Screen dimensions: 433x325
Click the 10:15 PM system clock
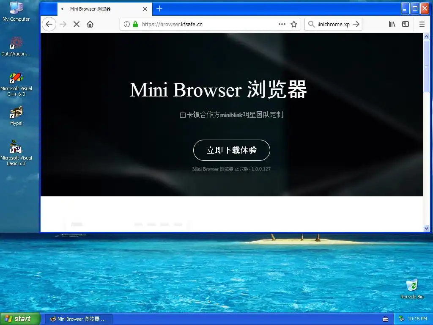[417, 319]
